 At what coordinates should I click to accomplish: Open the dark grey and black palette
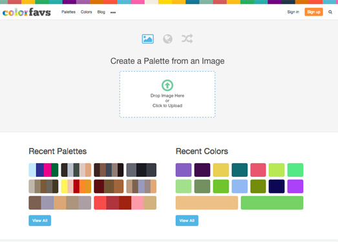click(142, 170)
